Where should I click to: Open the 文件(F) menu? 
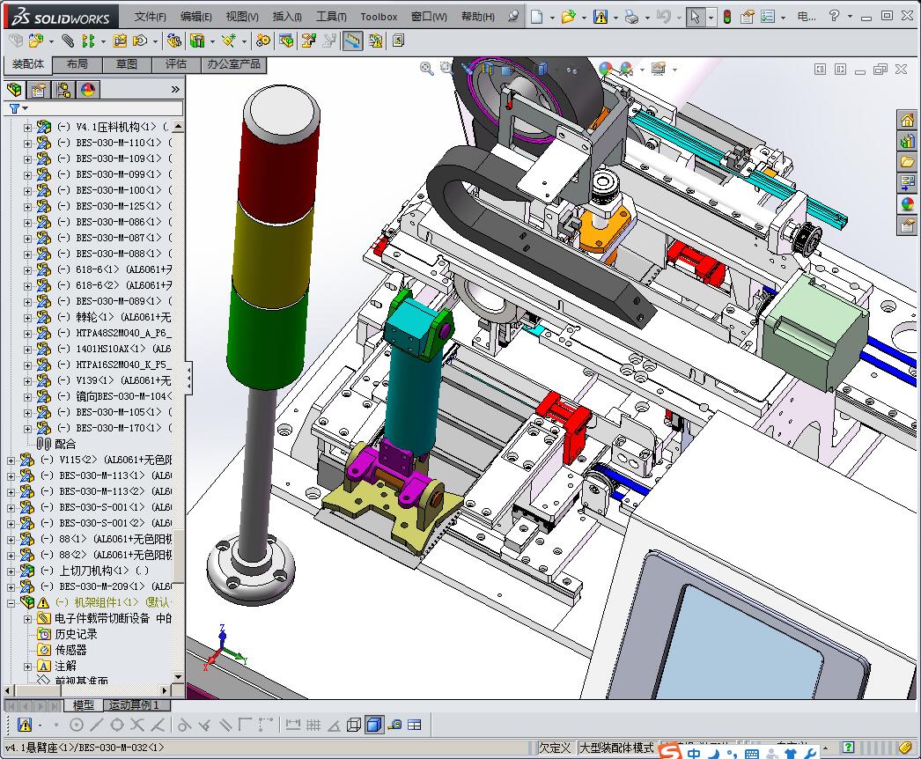click(x=151, y=17)
